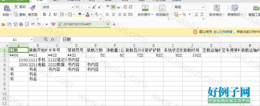Viewport: 260px width, 106px height.
Task: Apply percent style with % icon
Action: (x=184, y=15)
